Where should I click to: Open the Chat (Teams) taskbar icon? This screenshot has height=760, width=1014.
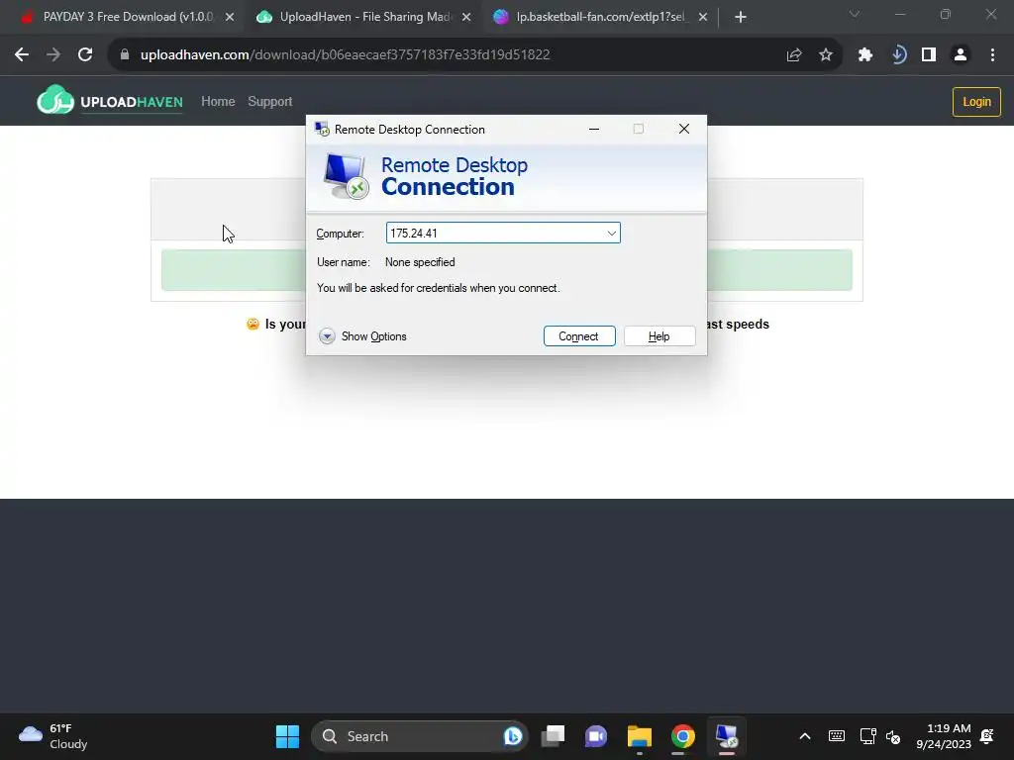[595, 736]
